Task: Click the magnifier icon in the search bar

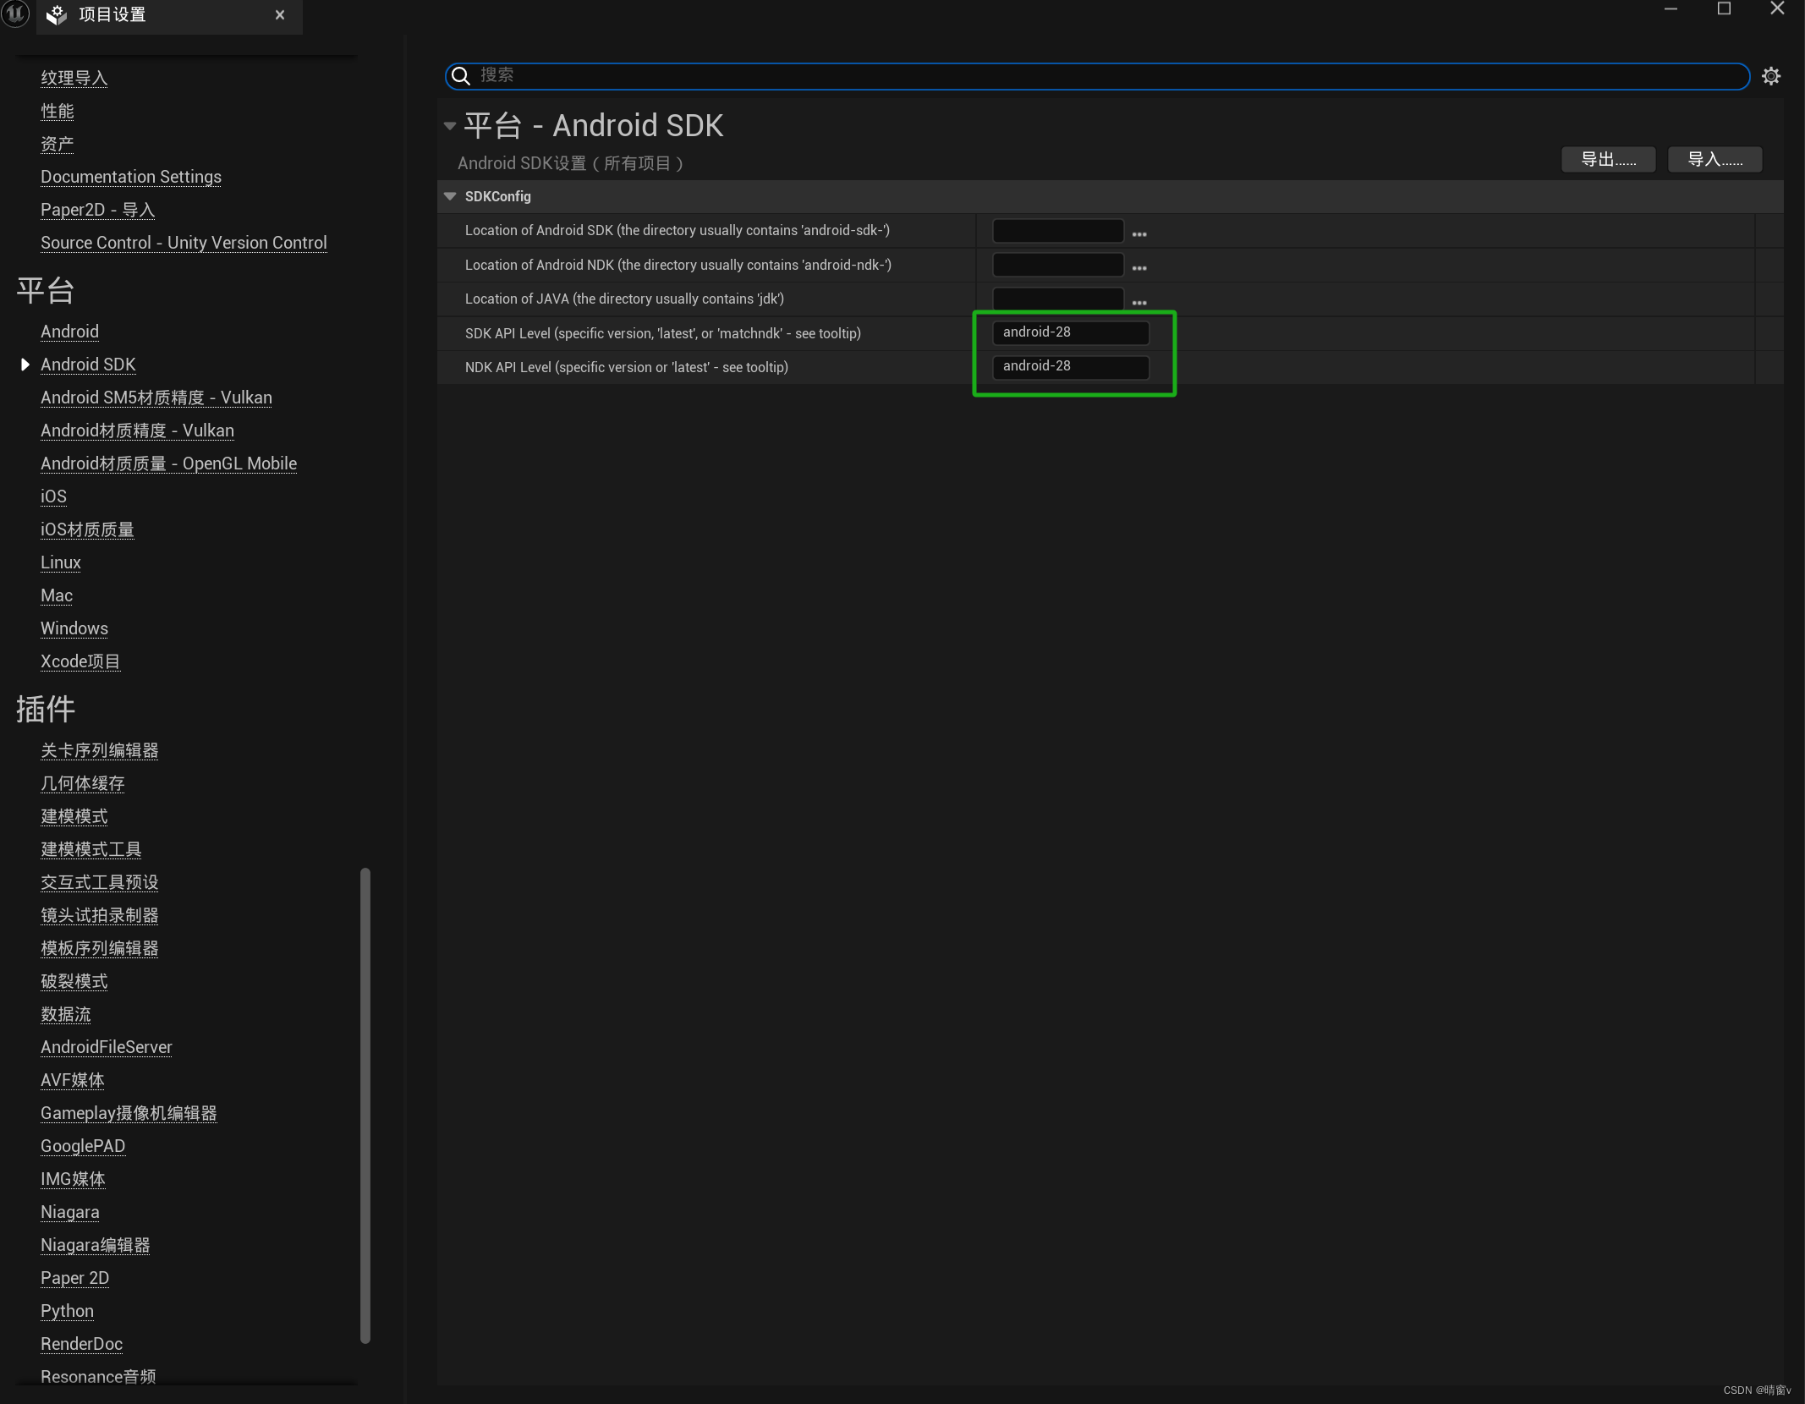Action: click(x=460, y=76)
